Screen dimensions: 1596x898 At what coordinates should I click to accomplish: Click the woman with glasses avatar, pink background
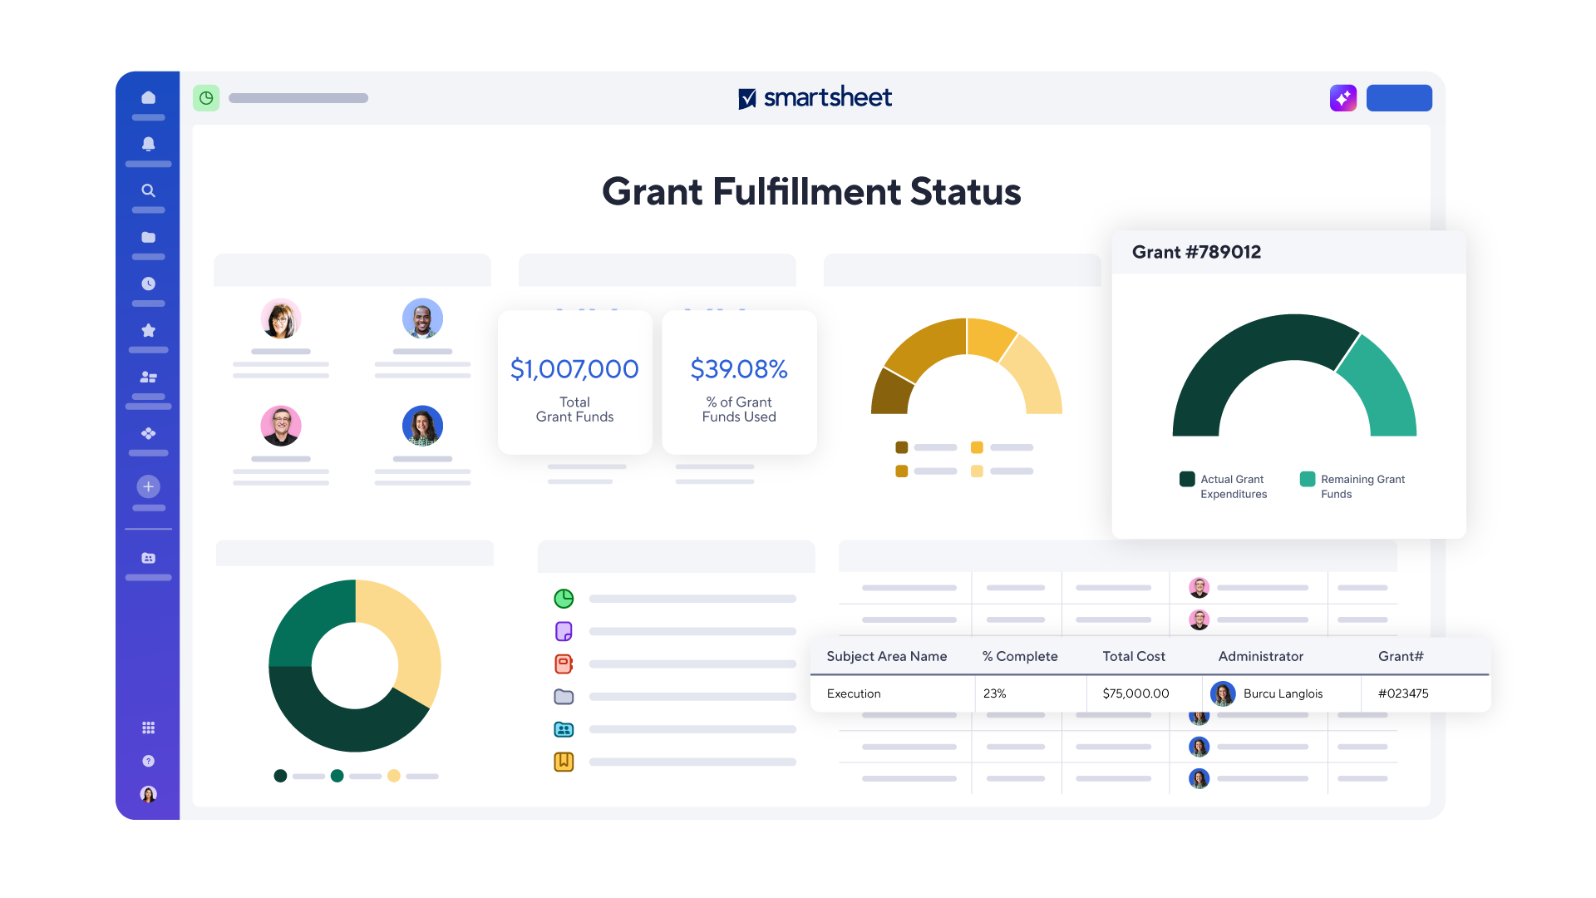(281, 318)
